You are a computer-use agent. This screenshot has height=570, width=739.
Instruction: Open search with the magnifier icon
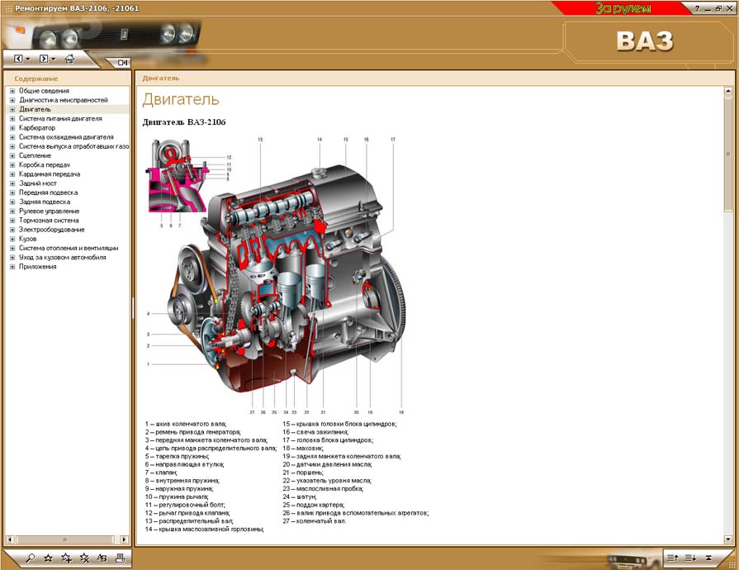[x=31, y=558]
